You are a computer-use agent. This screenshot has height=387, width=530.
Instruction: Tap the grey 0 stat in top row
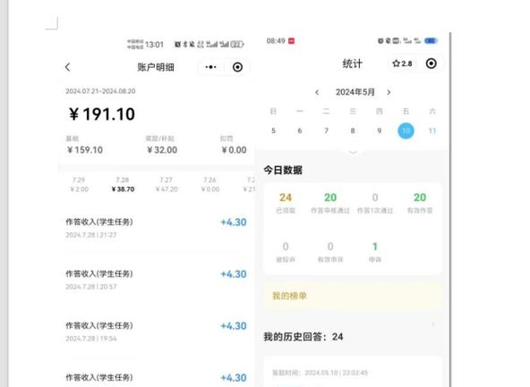(375, 198)
